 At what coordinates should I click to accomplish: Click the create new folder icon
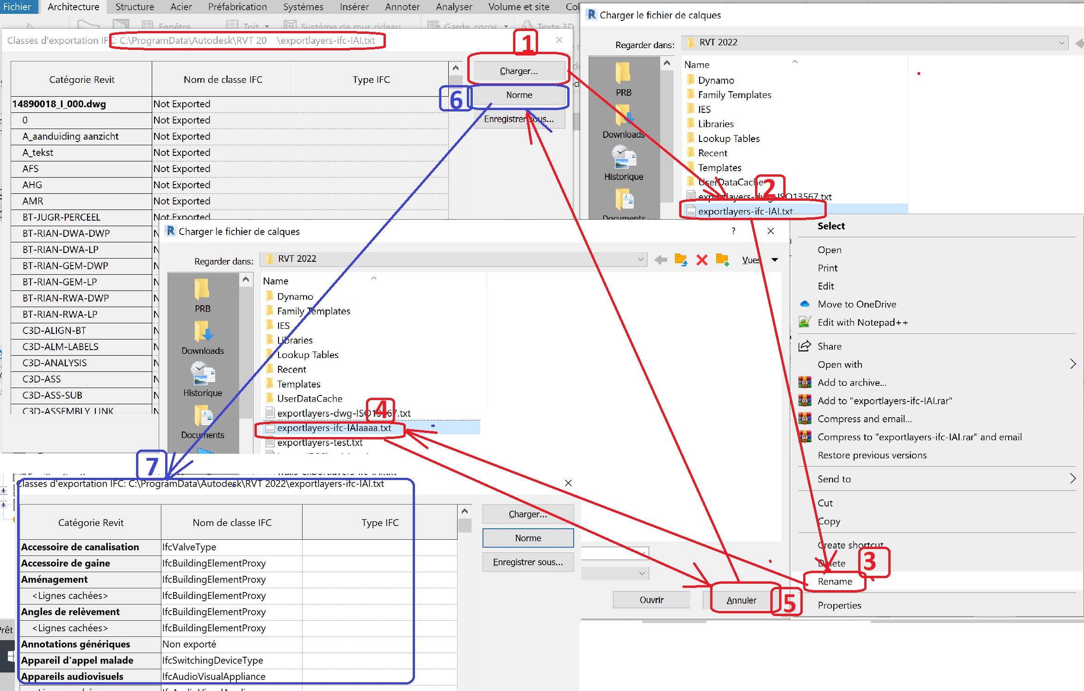722,259
